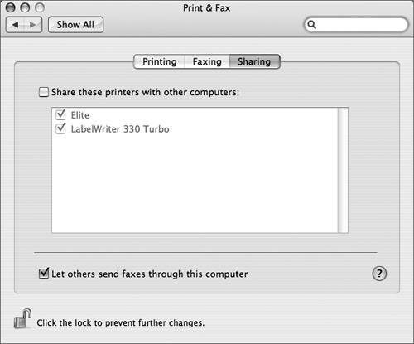Enable Share these printers with other computers
The width and height of the screenshot is (414, 344).
coord(44,92)
